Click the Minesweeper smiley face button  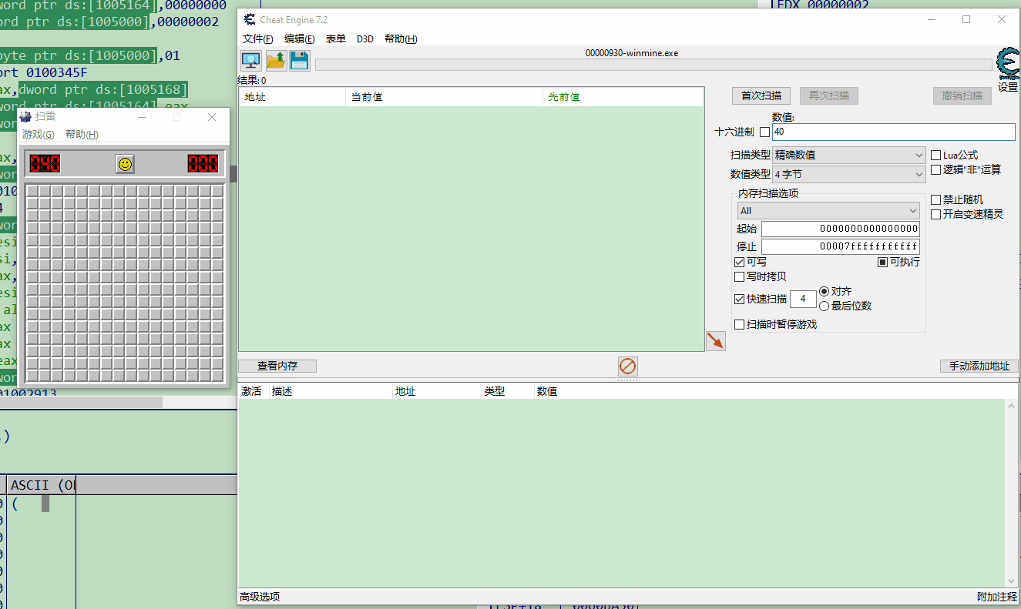click(x=125, y=163)
